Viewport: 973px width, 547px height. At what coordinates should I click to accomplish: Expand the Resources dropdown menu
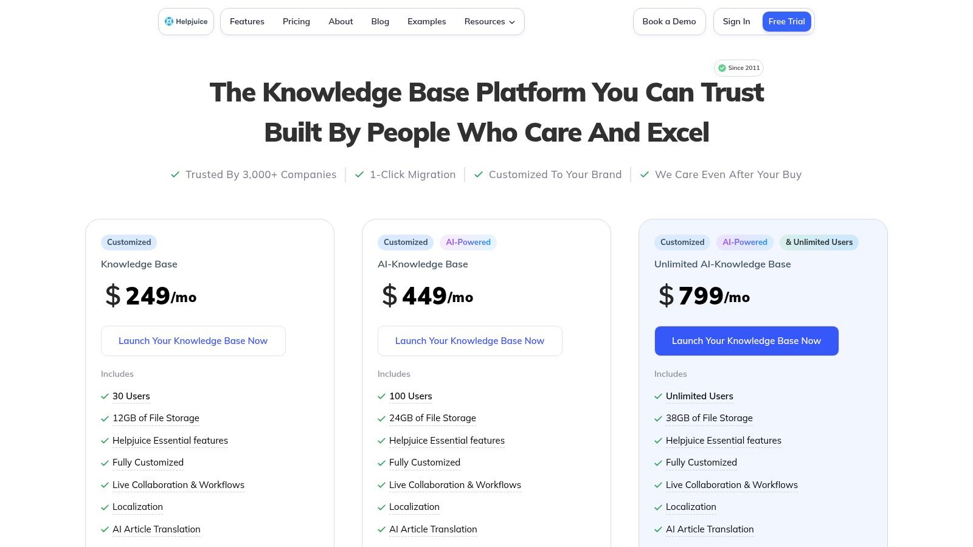click(490, 21)
